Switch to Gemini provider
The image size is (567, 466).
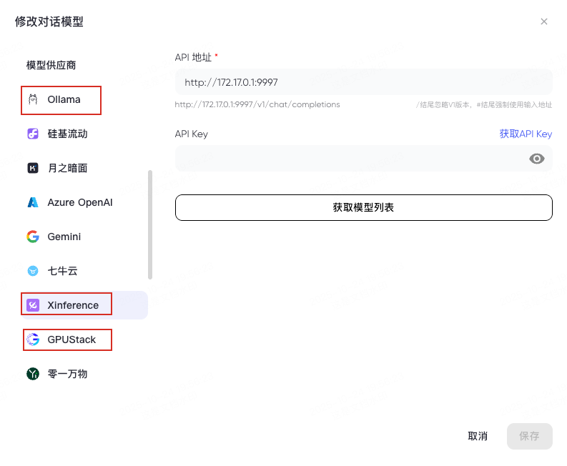point(64,237)
